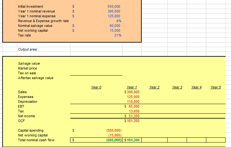Screen dimensions: 231x147
Task: Select Net working capital label in output area
Action: click(x=33, y=135)
